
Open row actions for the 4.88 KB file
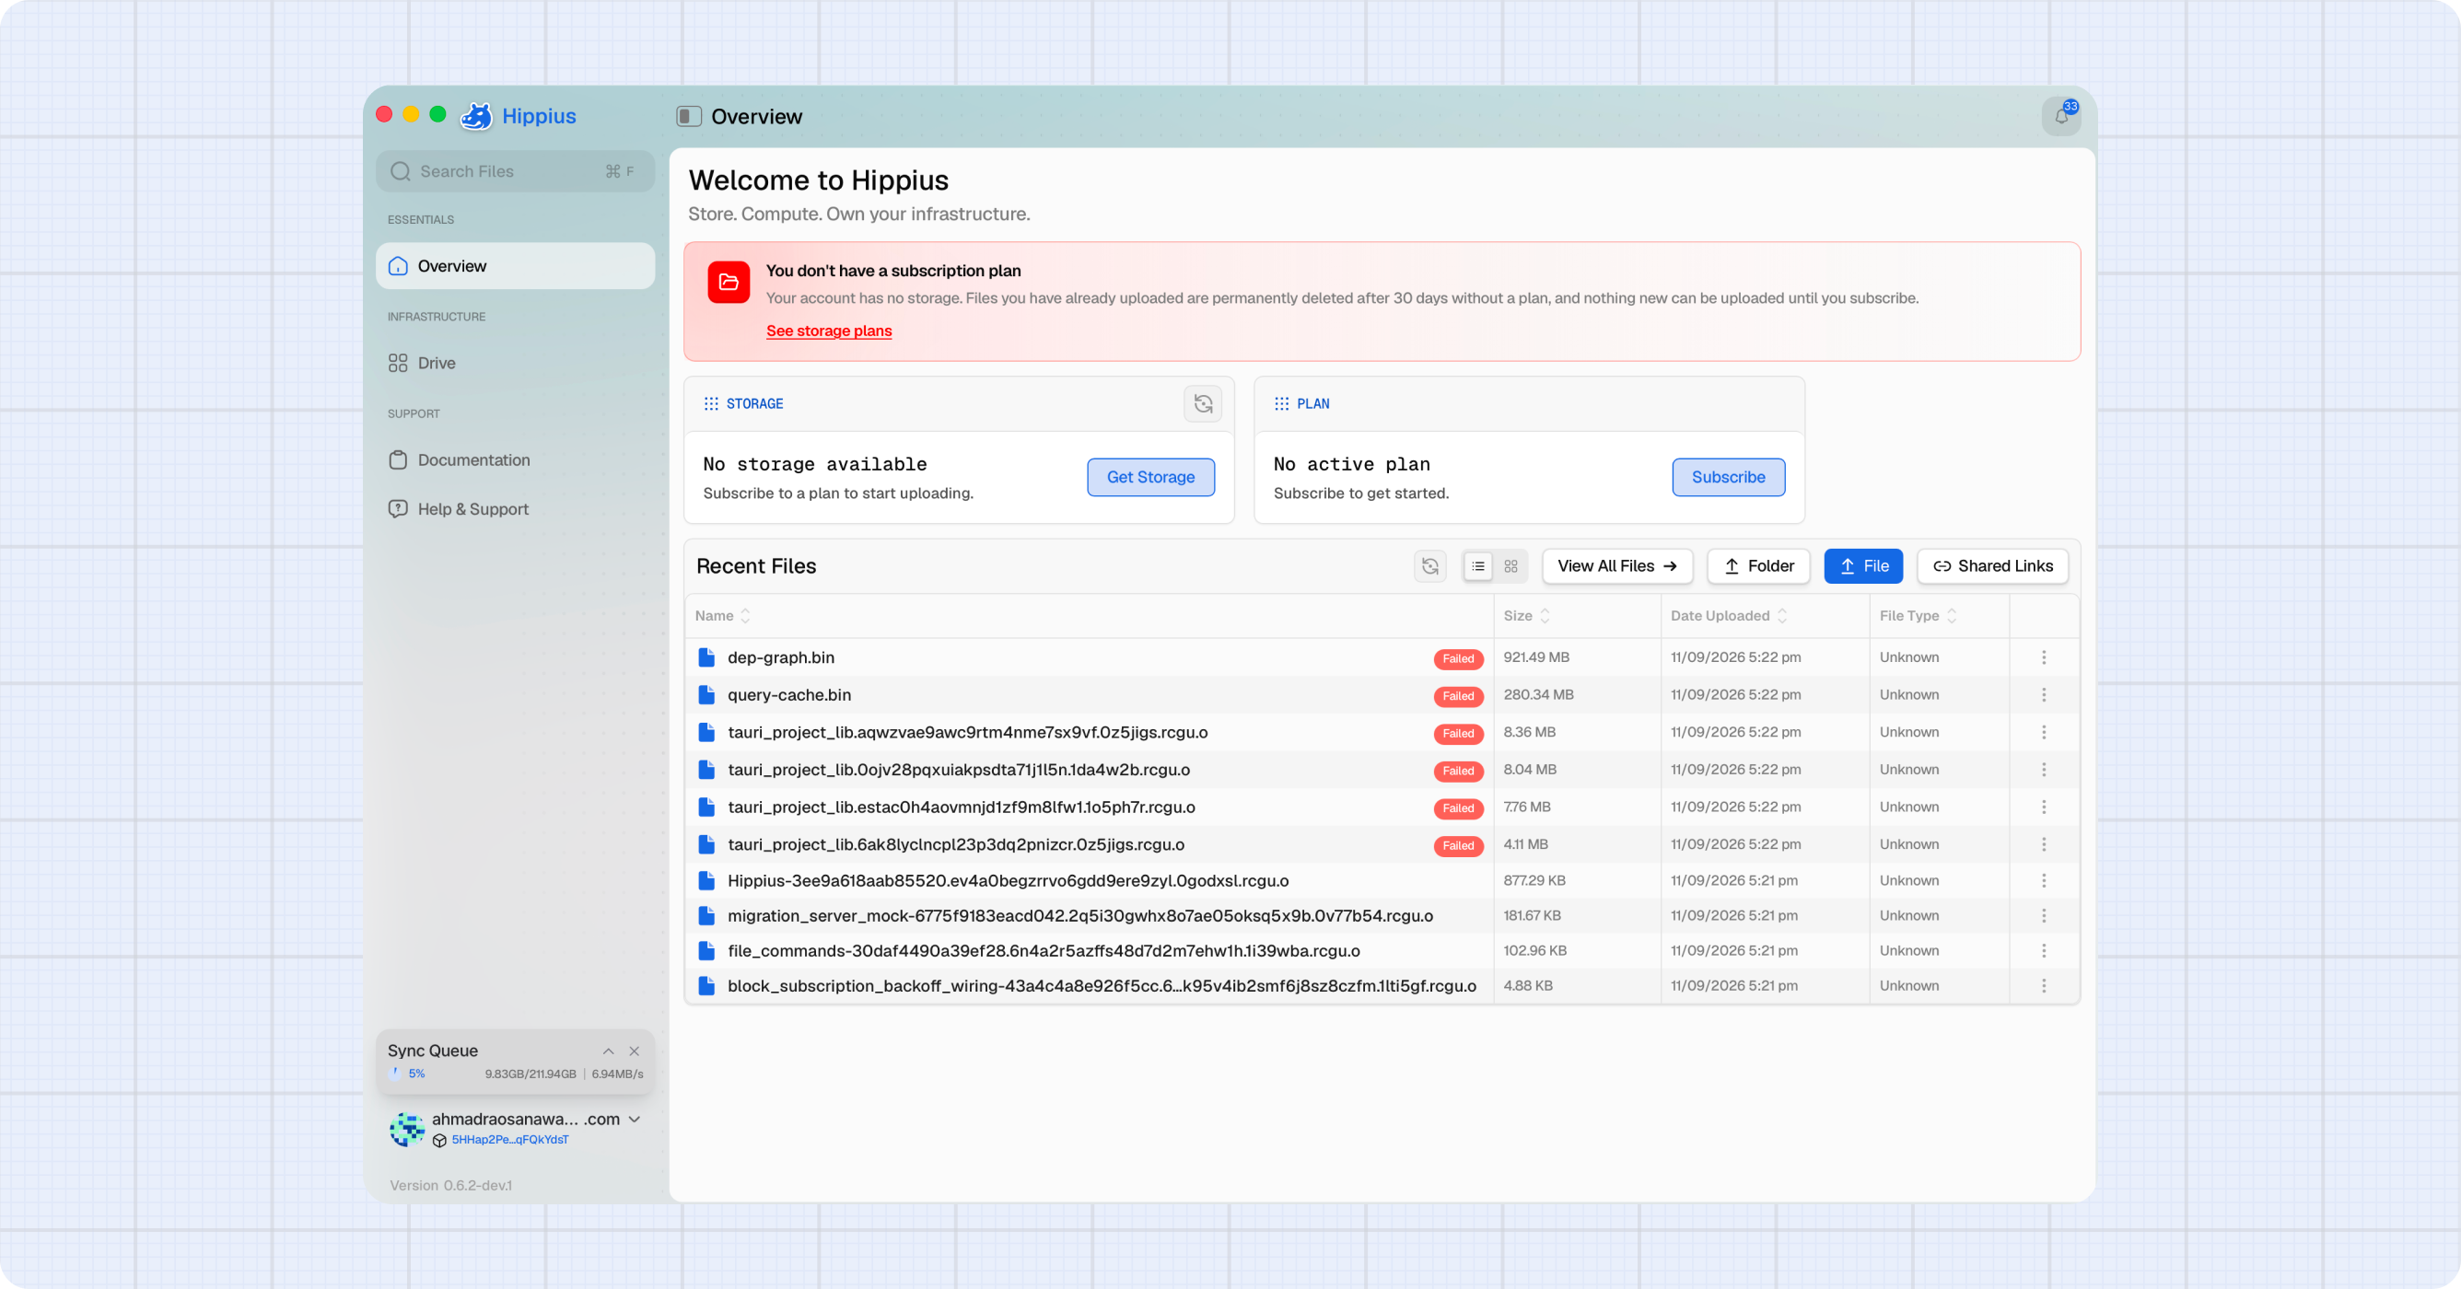pos(2044,986)
